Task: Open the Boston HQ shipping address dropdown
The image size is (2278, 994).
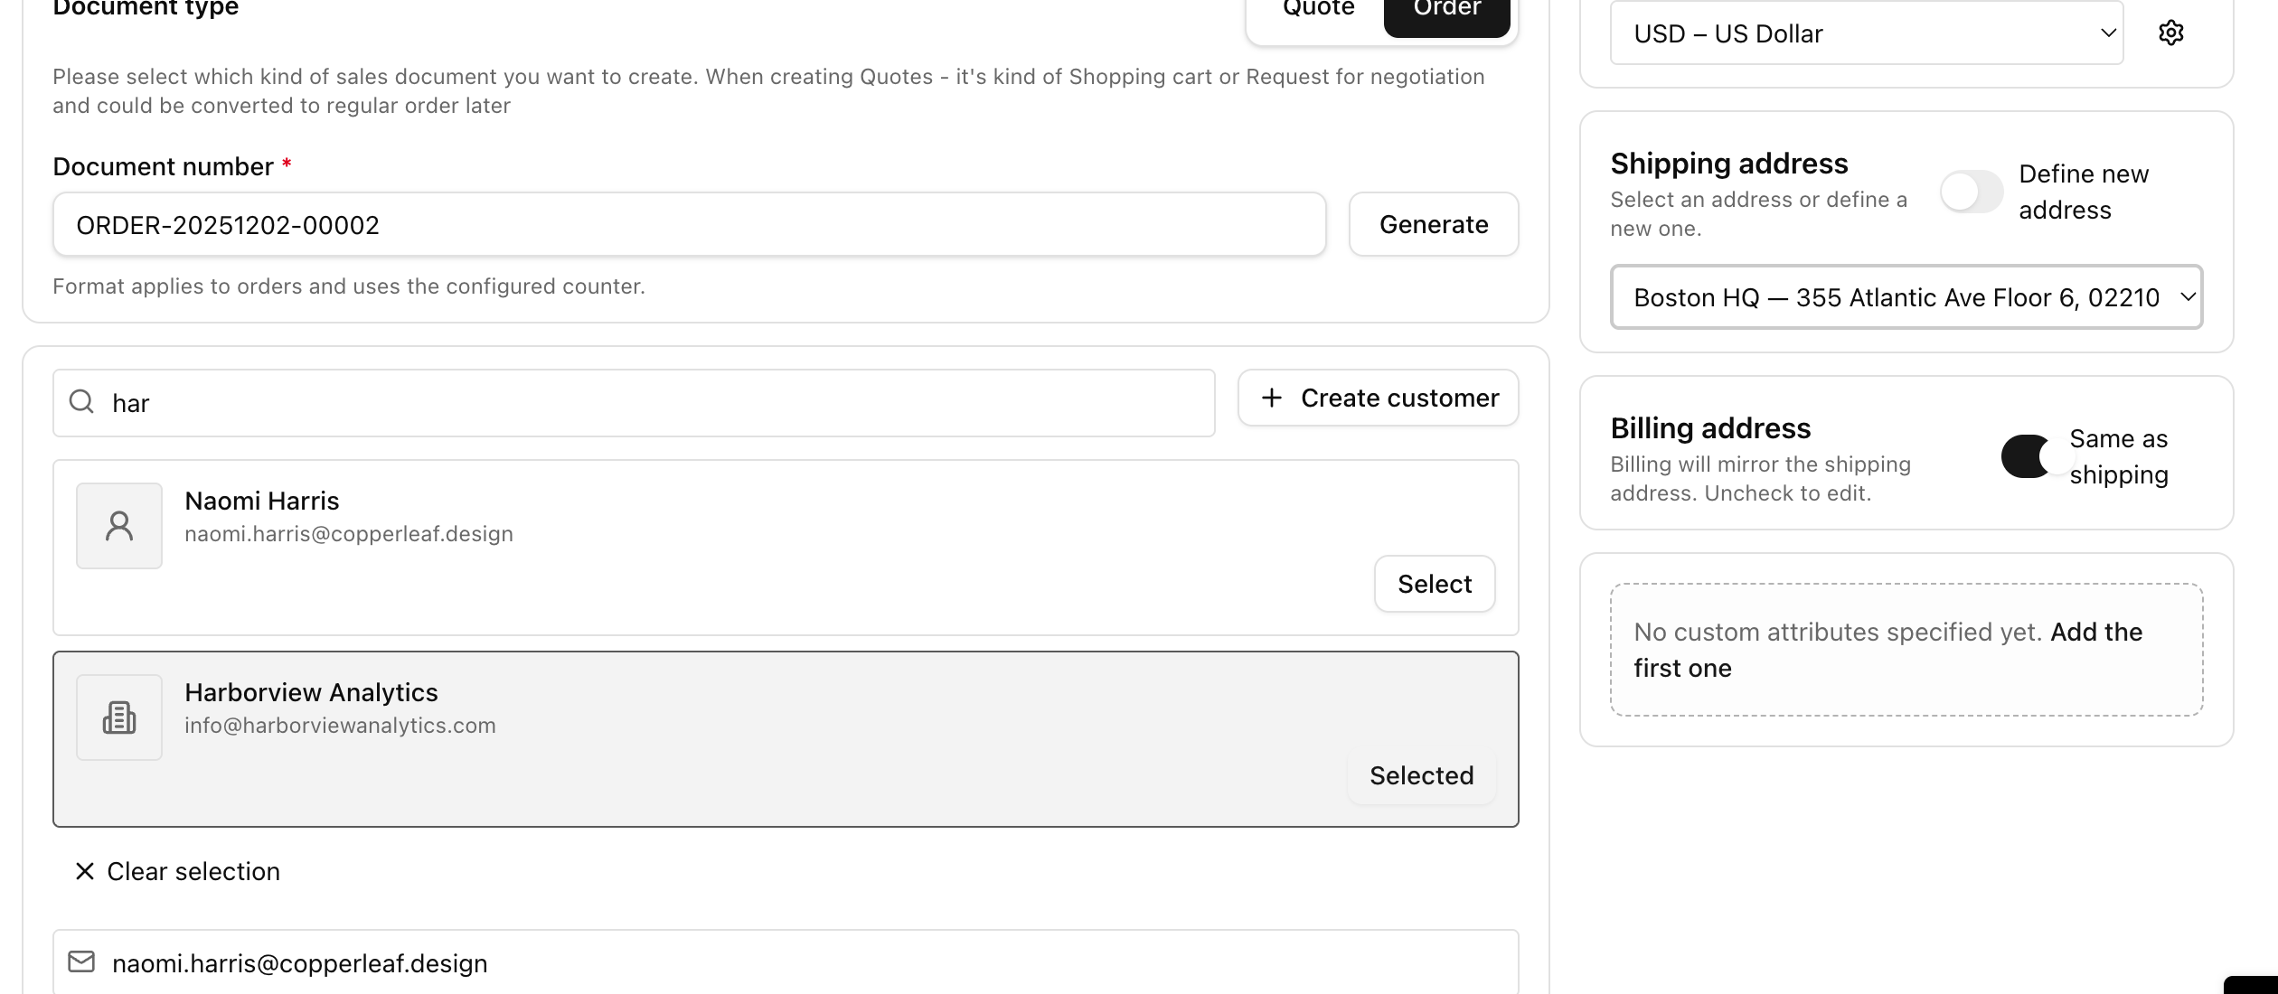Action: [x=1906, y=296]
